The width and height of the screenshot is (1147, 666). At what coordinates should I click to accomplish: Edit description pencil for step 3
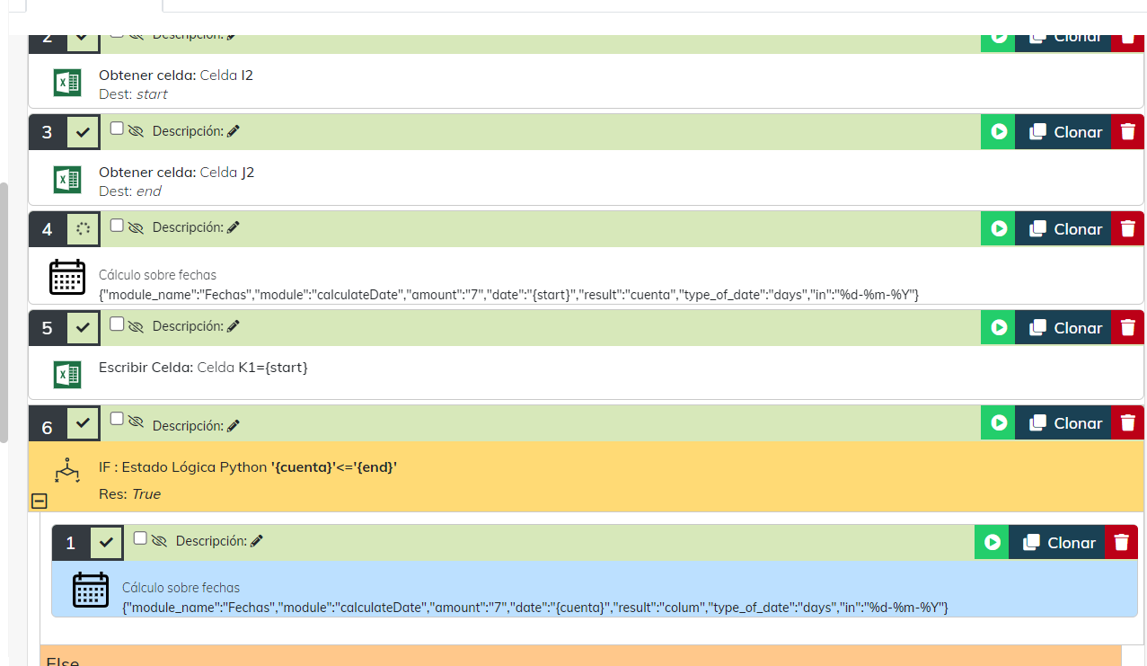click(234, 131)
